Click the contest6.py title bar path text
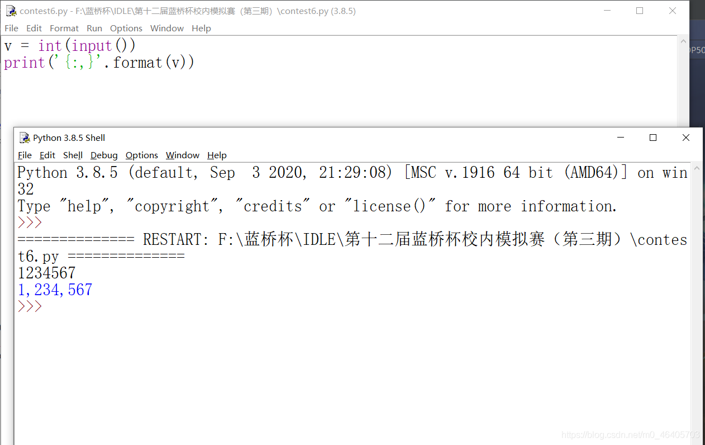 point(188,11)
